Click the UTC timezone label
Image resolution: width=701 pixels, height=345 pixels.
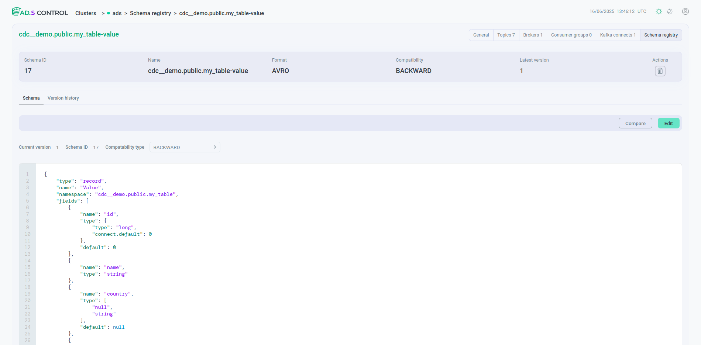(x=642, y=11)
